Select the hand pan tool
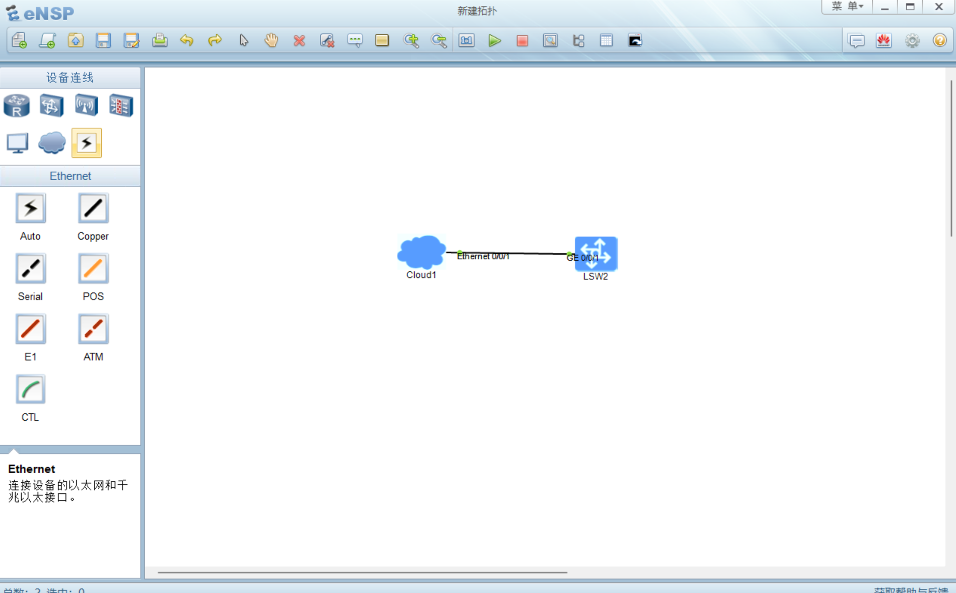Image resolution: width=956 pixels, height=593 pixels. point(271,40)
